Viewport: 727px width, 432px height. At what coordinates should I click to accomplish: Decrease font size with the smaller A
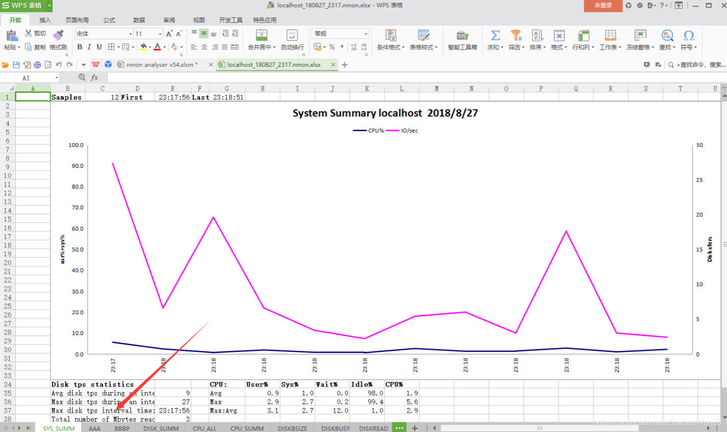point(178,34)
